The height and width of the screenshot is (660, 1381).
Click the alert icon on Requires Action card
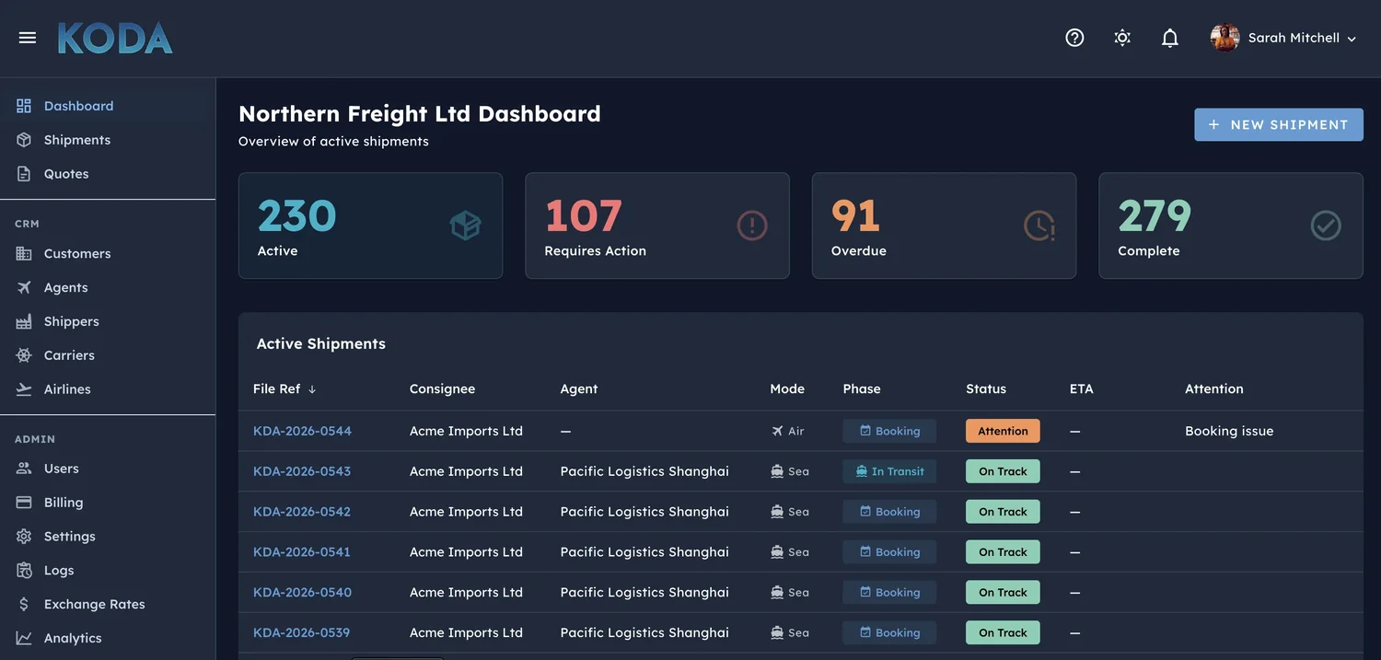[x=752, y=226]
